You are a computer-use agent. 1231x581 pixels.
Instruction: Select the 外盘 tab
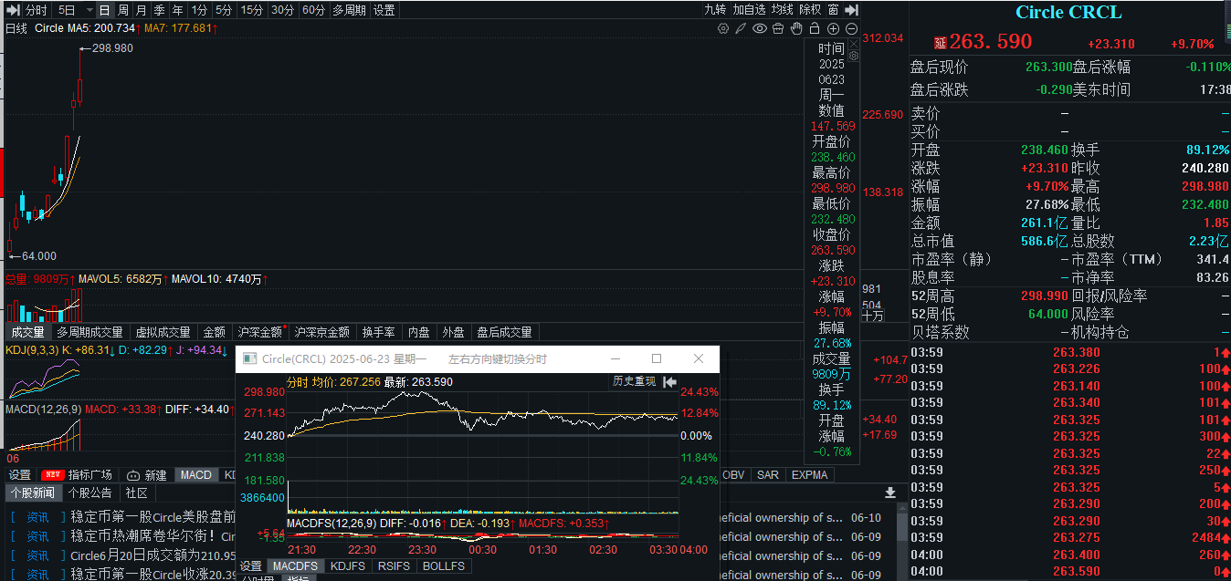[x=453, y=332]
